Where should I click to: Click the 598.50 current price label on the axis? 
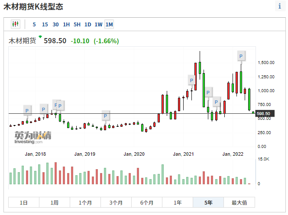[263, 114]
